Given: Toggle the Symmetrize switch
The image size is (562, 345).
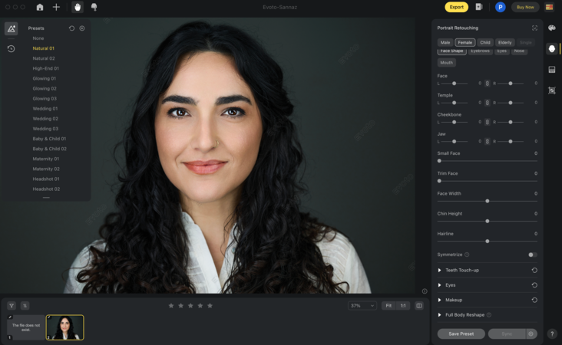Looking at the screenshot, I should pyautogui.click(x=532, y=255).
